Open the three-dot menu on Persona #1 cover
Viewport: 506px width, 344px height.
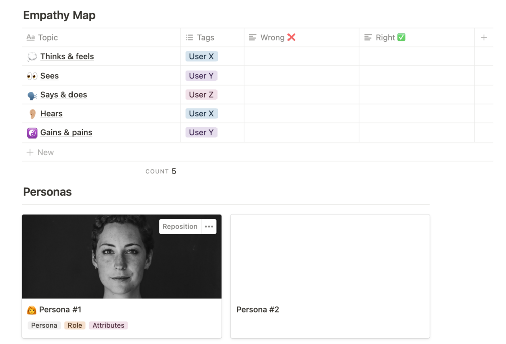(x=209, y=227)
